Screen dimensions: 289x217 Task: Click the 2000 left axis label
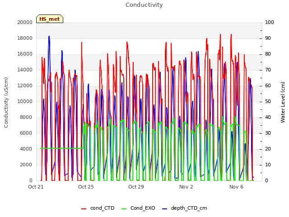[x=26, y=165]
